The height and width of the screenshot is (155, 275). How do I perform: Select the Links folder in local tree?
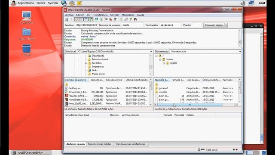[95, 70]
